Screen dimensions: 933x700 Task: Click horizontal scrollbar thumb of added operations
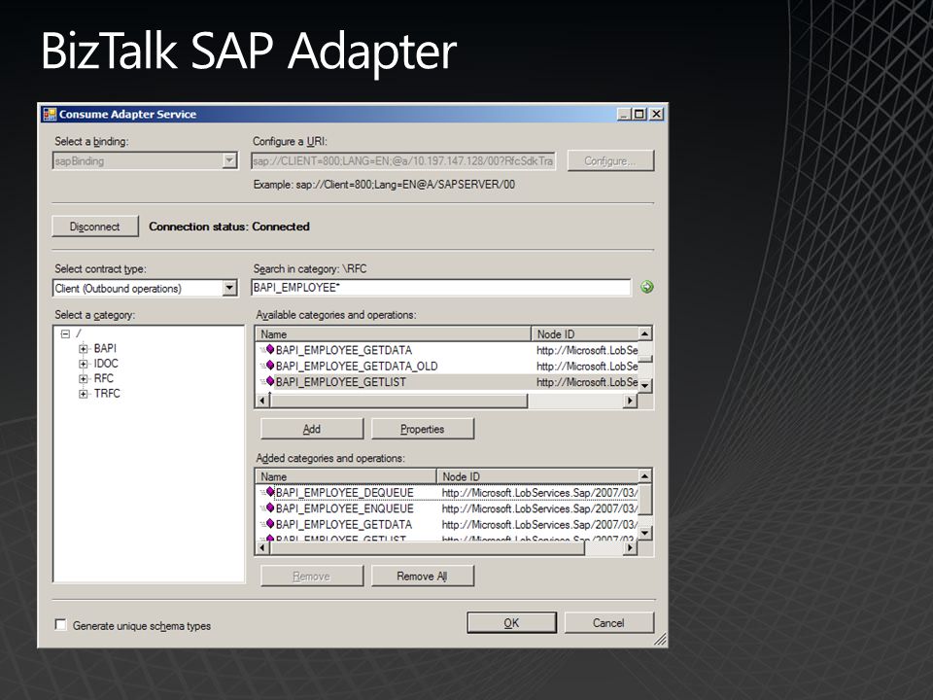pos(427,547)
